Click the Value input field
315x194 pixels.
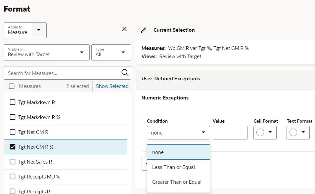pyautogui.click(x=230, y=133)
